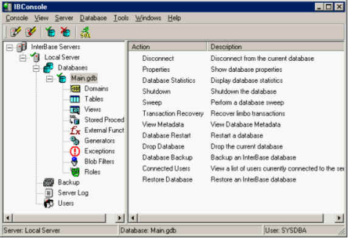Click the Database Connect toolbar icon

point(50,32)
